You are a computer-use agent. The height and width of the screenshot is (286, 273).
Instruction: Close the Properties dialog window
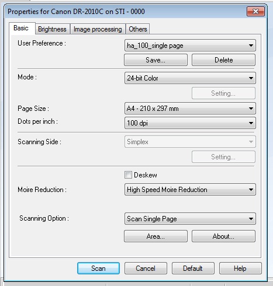point(255,12)
